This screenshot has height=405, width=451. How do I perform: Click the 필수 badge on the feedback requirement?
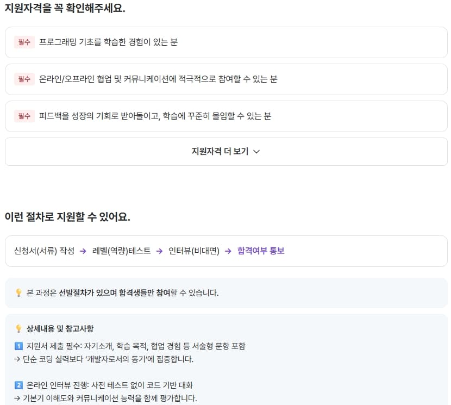coord(24,116)
